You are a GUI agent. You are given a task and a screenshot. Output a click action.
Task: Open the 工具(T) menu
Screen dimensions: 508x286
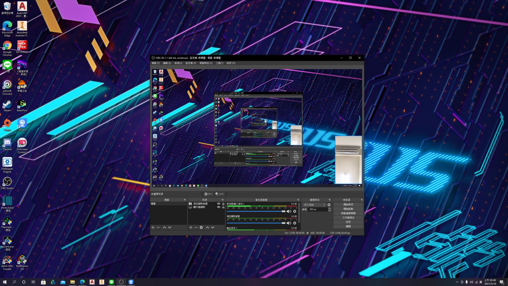click(219, 63)
